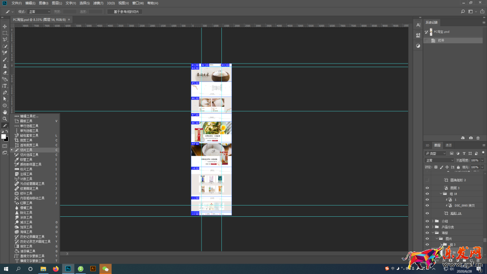Open the 滤镜(T) menu
Image resolution: width=487 pixels, height=274 pixels.
point(98,3)
